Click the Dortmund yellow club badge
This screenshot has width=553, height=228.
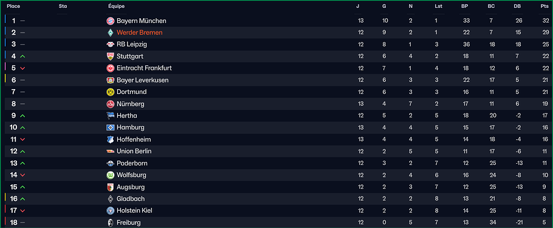(x=111, y=92)
